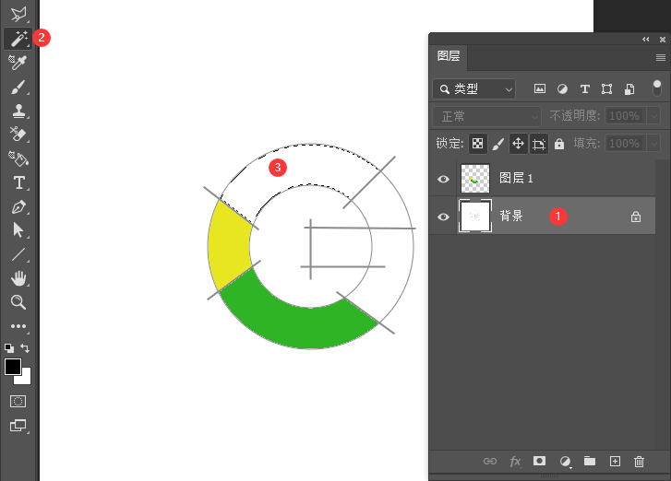Select the Polygonal Lasso tool
Image resolution: width=671 pixels, height=481 pixels.
[18, 14]
